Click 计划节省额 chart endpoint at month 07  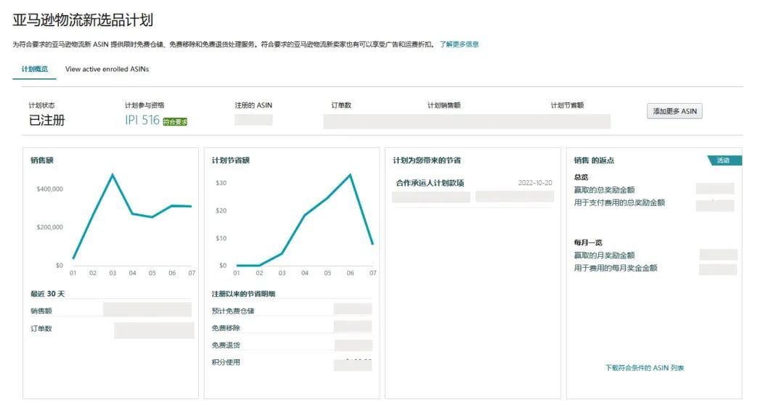click(x=372, y=244)
